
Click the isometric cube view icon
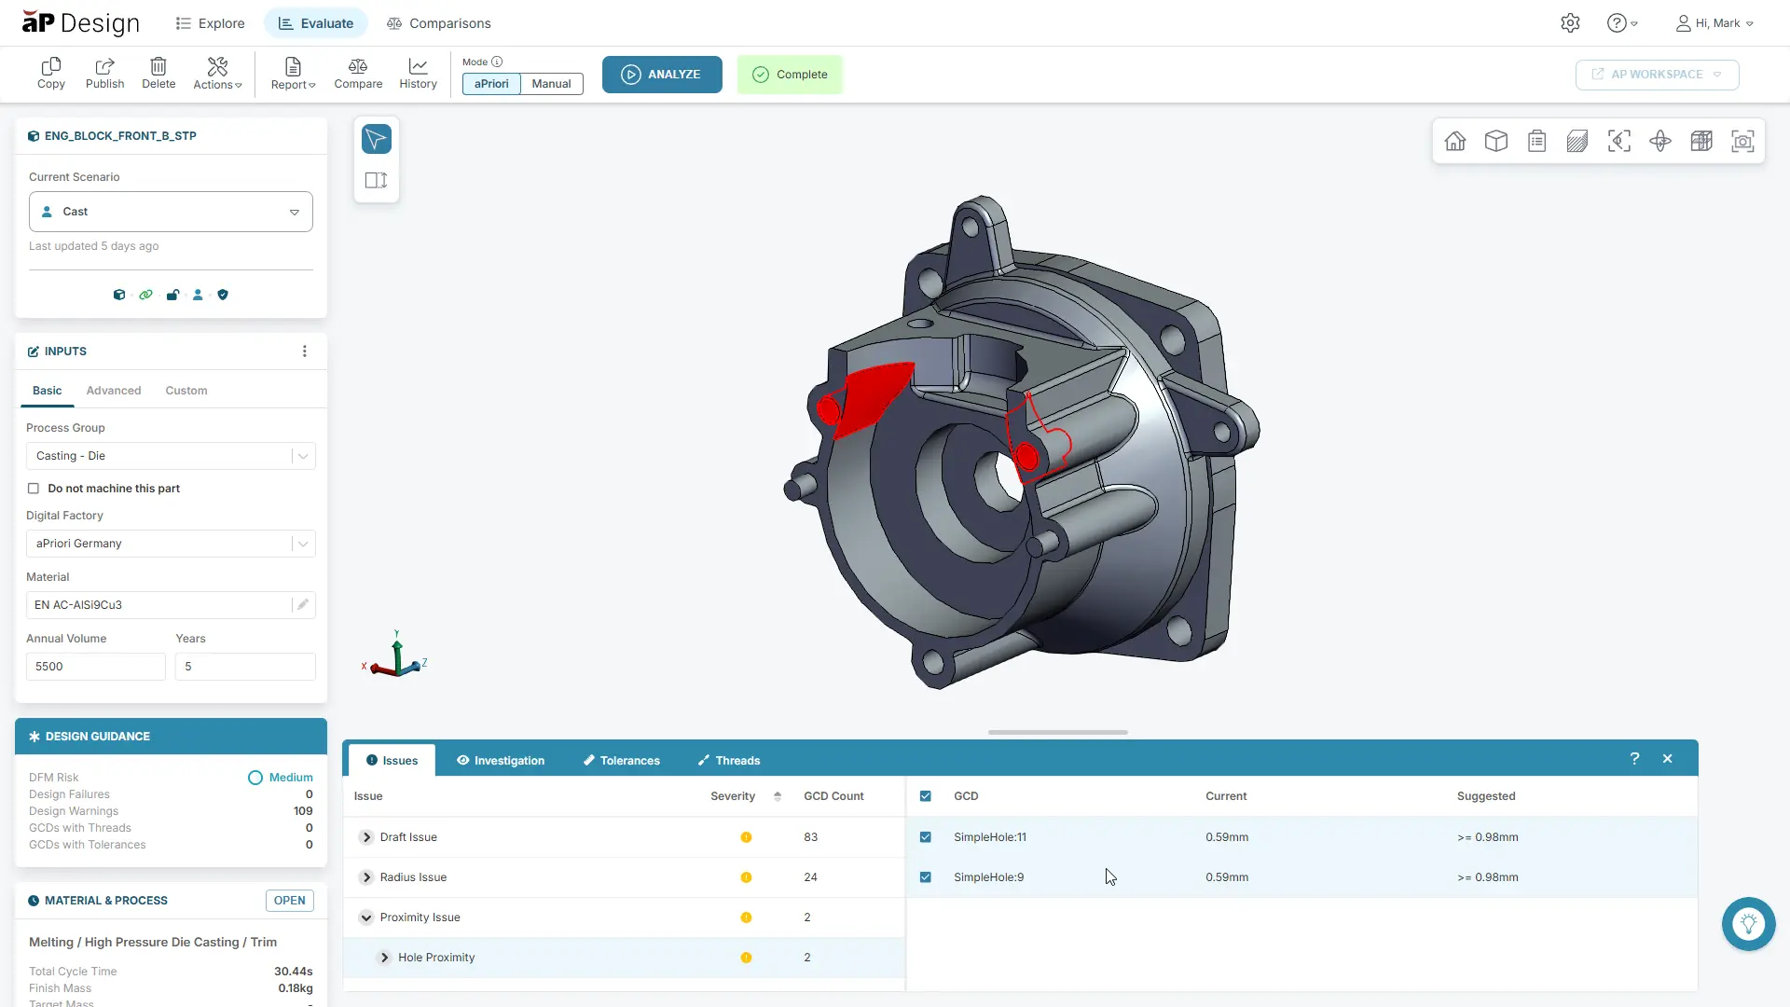click(1496, 141)
